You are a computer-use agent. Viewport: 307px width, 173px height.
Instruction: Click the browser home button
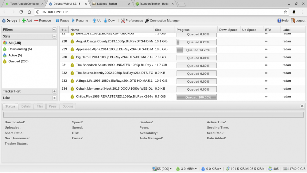pyautogui.click(x=29, y=12)
